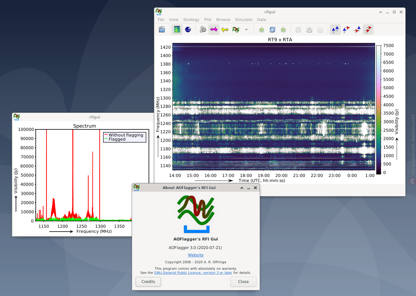
Task: Click the 'Copyright 2008 - 2020 A. R. Offringa' text
Action: pyautogui.click(x=196, y=262)
